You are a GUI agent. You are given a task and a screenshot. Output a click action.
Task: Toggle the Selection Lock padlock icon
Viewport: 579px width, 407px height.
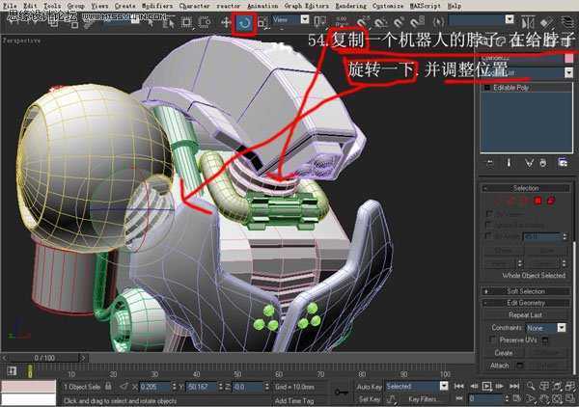108,387
